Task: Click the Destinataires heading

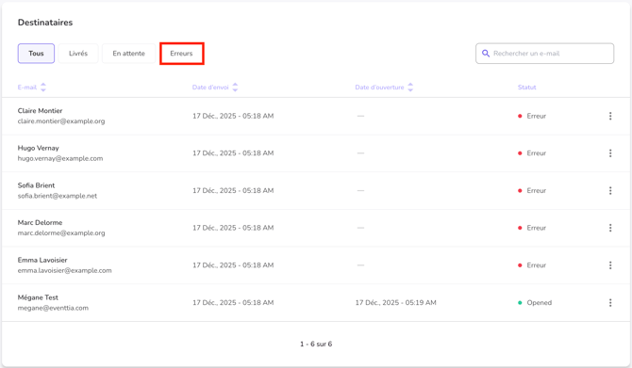Action: coord(45,23)
